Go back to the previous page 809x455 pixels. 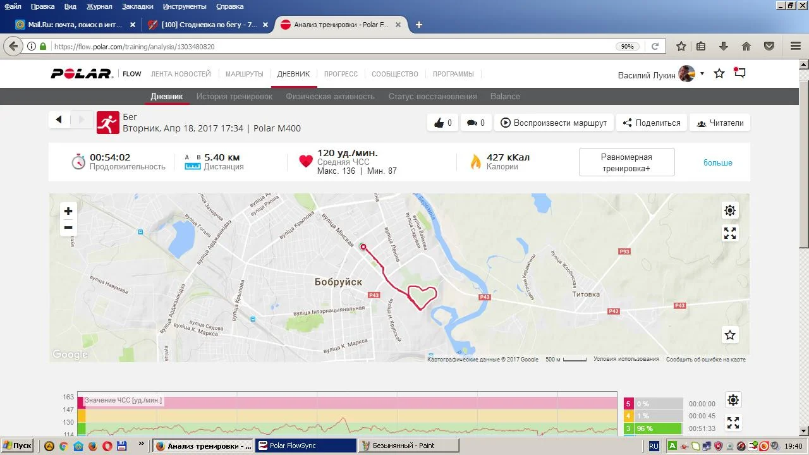(x=13, y=46)
